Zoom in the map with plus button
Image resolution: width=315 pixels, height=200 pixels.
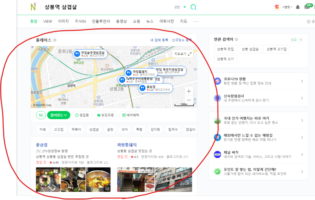pos(189,91)
